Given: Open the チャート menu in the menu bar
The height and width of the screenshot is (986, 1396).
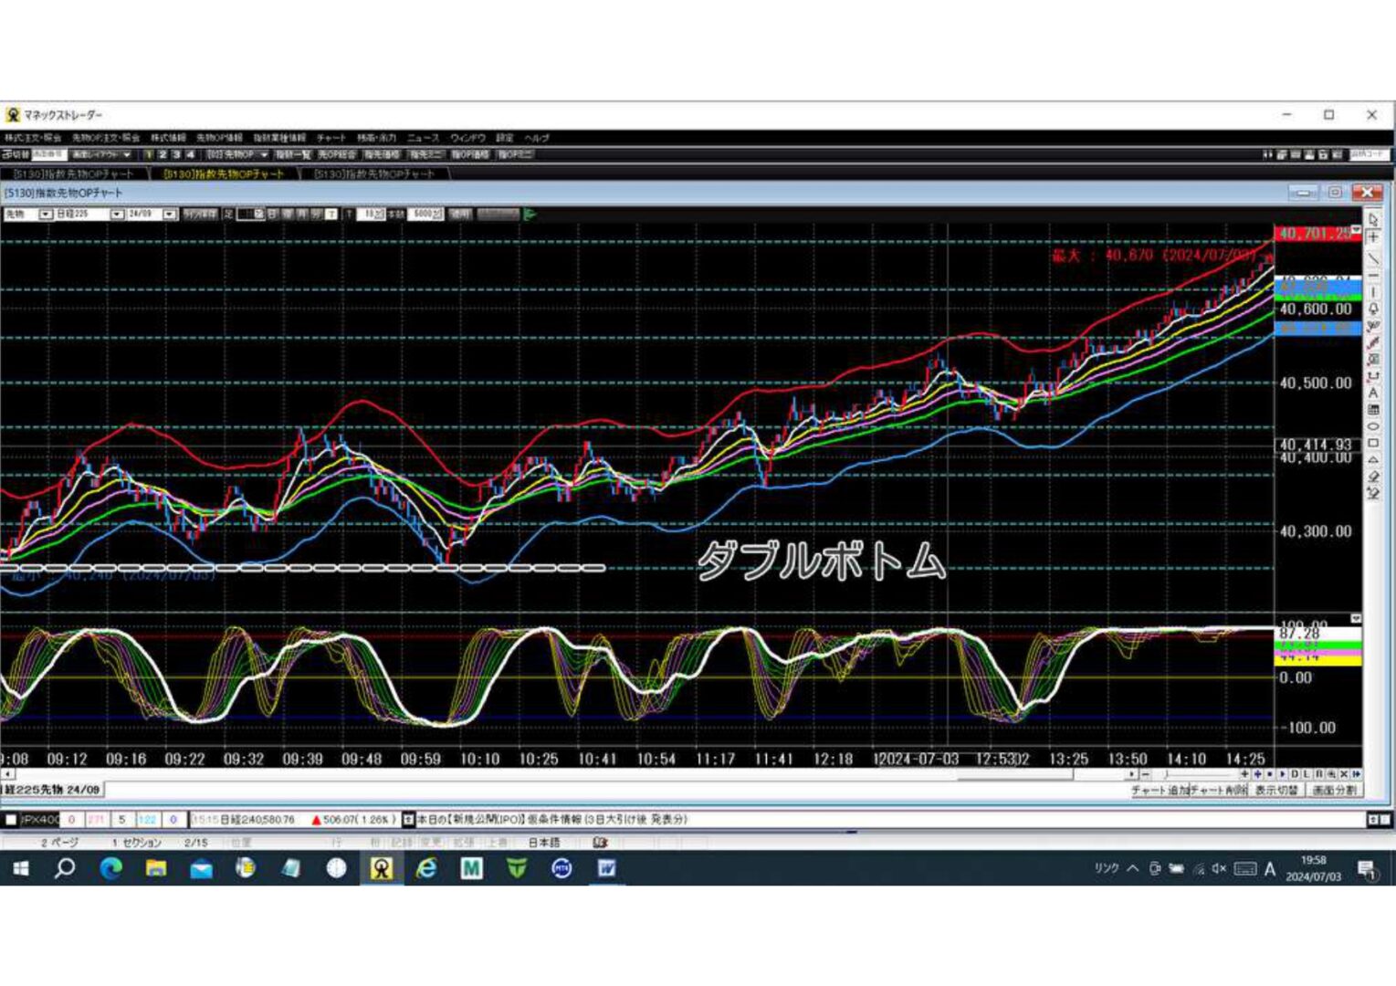Looking at the screenshot, I should click(x=331, y=138).
